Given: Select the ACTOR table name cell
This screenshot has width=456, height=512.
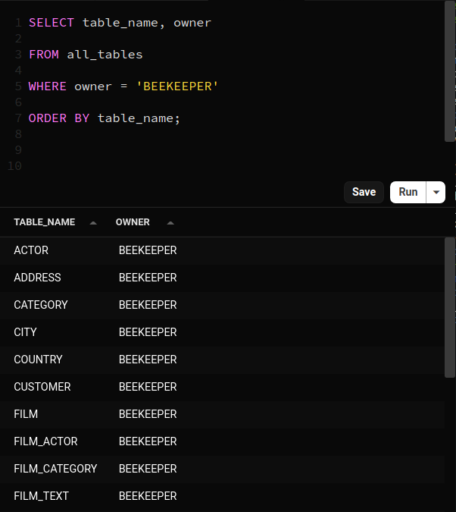Looking at the screenshot, I should [31, 250].
